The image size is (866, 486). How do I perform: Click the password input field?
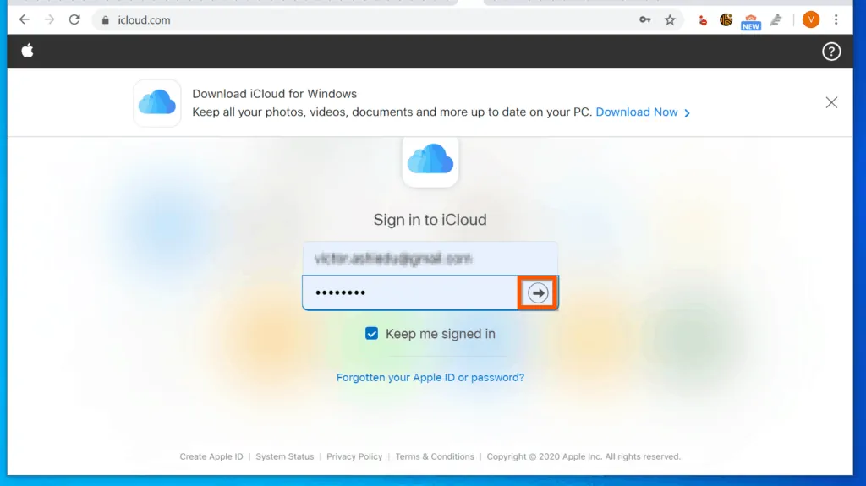click(410, 292)
